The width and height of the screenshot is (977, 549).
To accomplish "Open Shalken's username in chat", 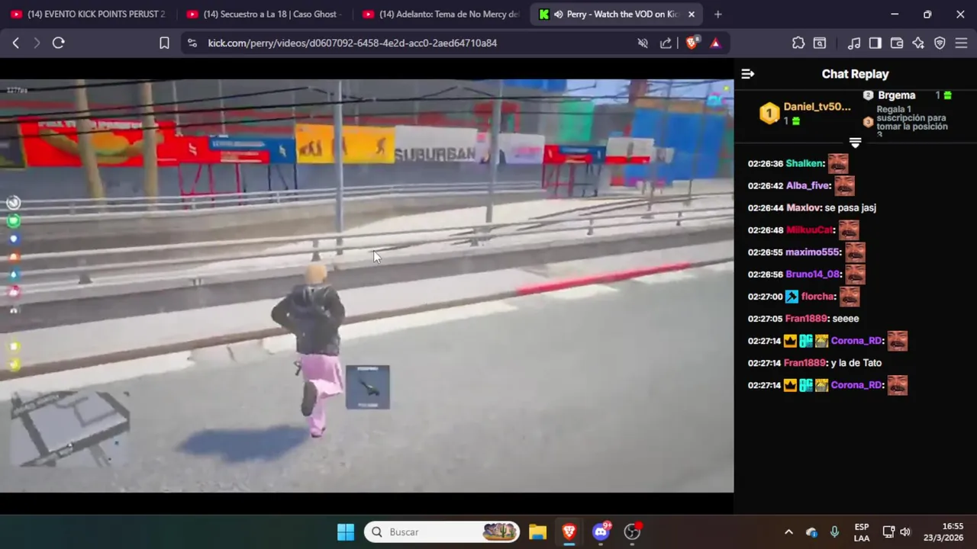I will (804, 163).
